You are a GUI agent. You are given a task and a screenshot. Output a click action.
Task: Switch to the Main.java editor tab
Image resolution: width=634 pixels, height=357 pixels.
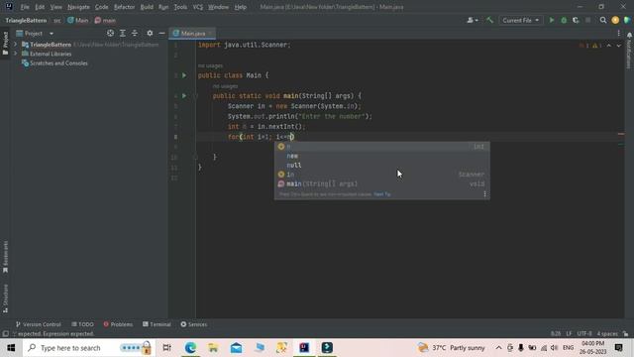click(x=192, y=33)
